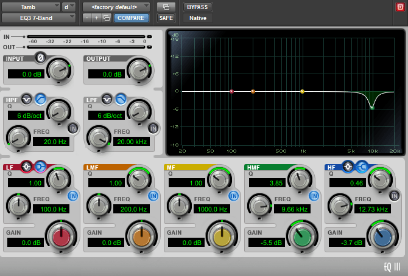Select the HPF high-pass filter type icon
The height and width of the screenshot is (276, 408).
(x=41, y=98)
